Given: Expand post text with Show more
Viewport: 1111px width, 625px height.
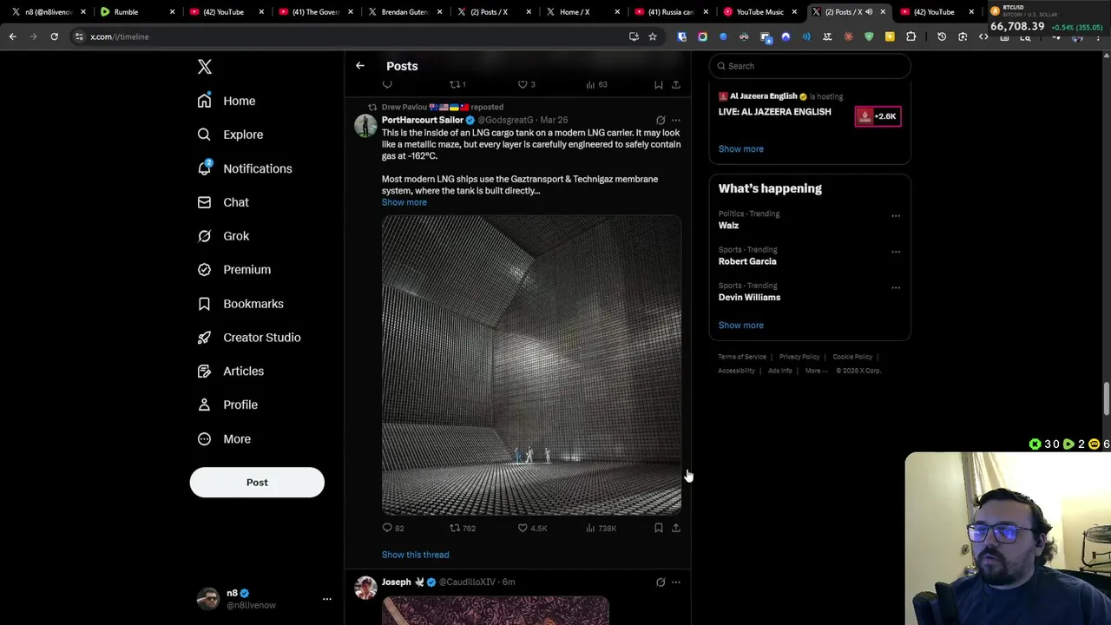Looking at the screenshot, I should [x=404, y=202].
